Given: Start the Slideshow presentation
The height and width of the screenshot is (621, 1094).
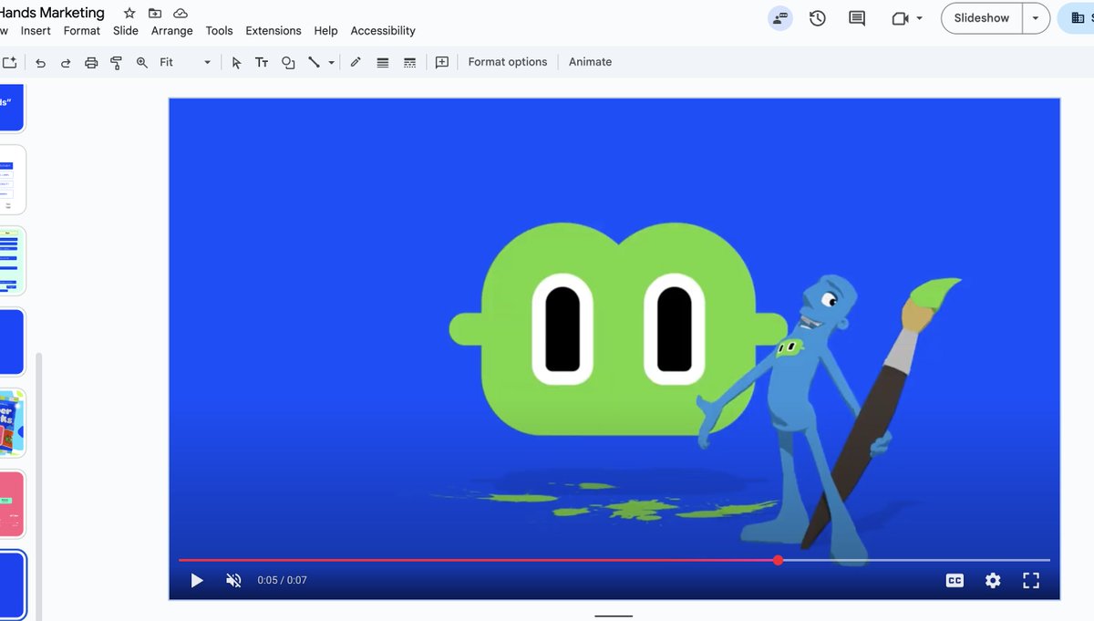Looking at the screenshot, I should (982, 18).
